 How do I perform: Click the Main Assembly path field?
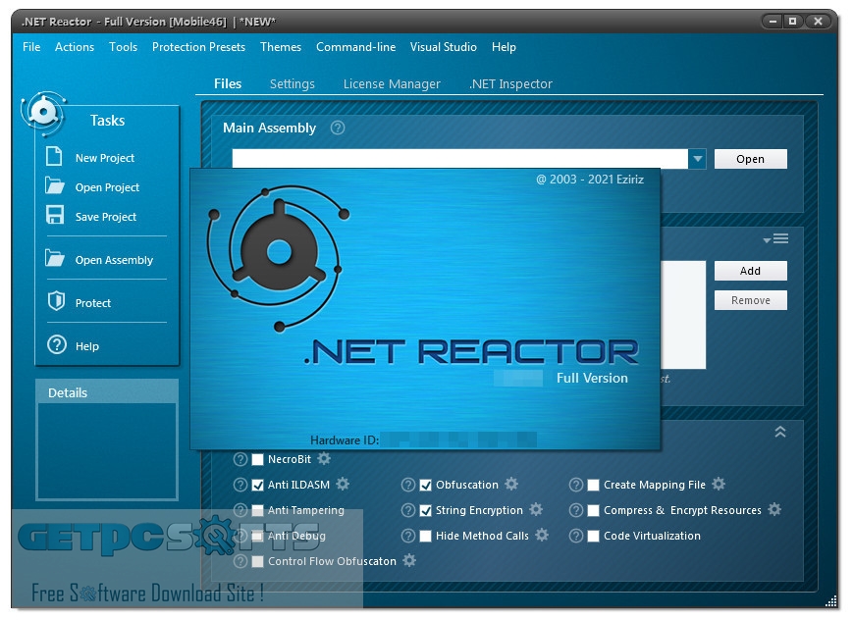coord(460,159)
